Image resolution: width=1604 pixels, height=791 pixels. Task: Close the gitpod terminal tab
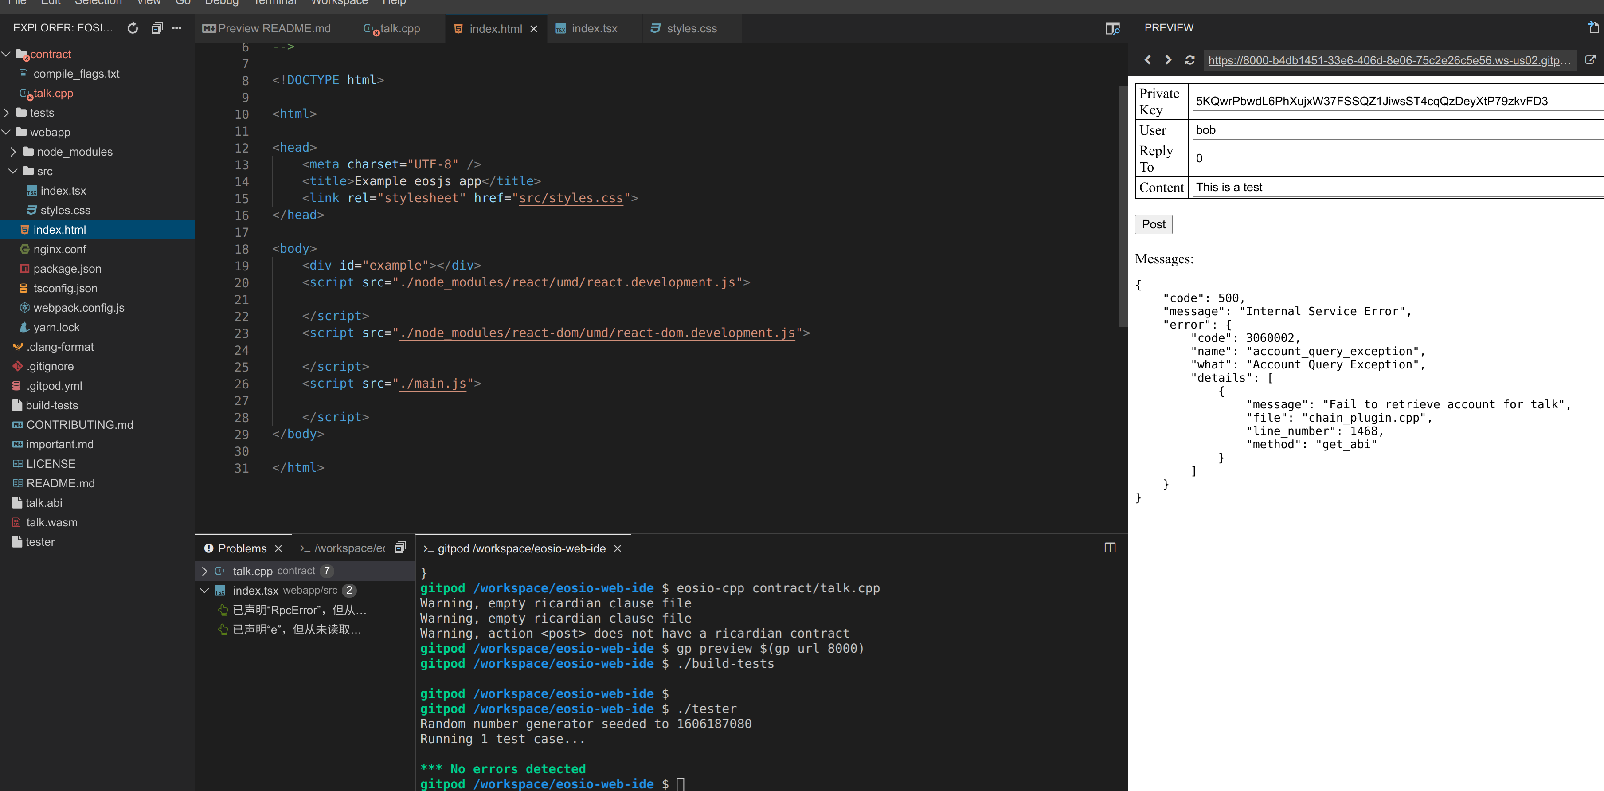tap(618, 549)
